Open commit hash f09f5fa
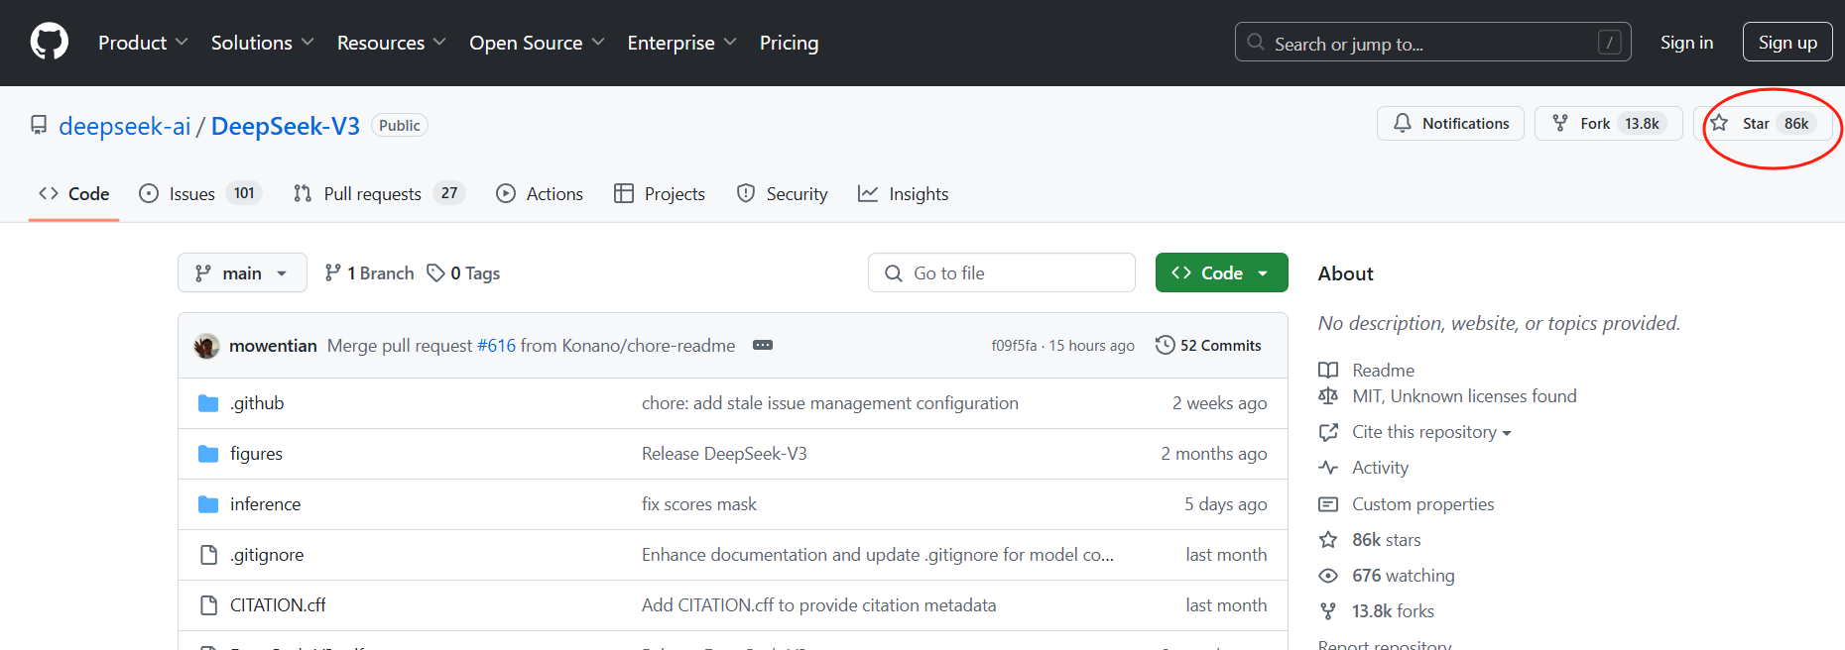 (1014, 345)
